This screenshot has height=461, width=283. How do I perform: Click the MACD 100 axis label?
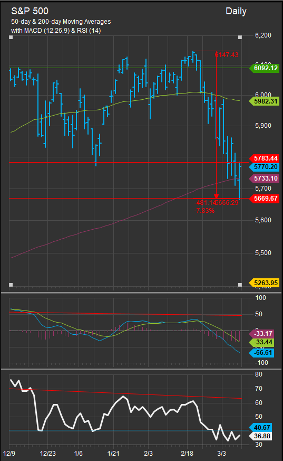(x=260, y=298)
